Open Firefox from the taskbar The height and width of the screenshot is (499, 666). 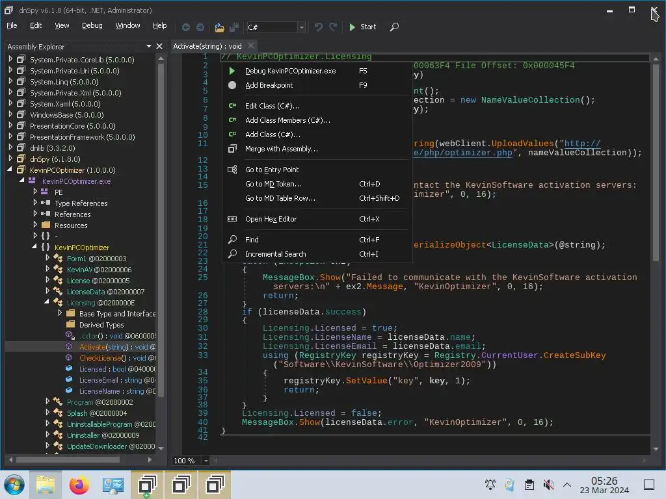(79, 485)
